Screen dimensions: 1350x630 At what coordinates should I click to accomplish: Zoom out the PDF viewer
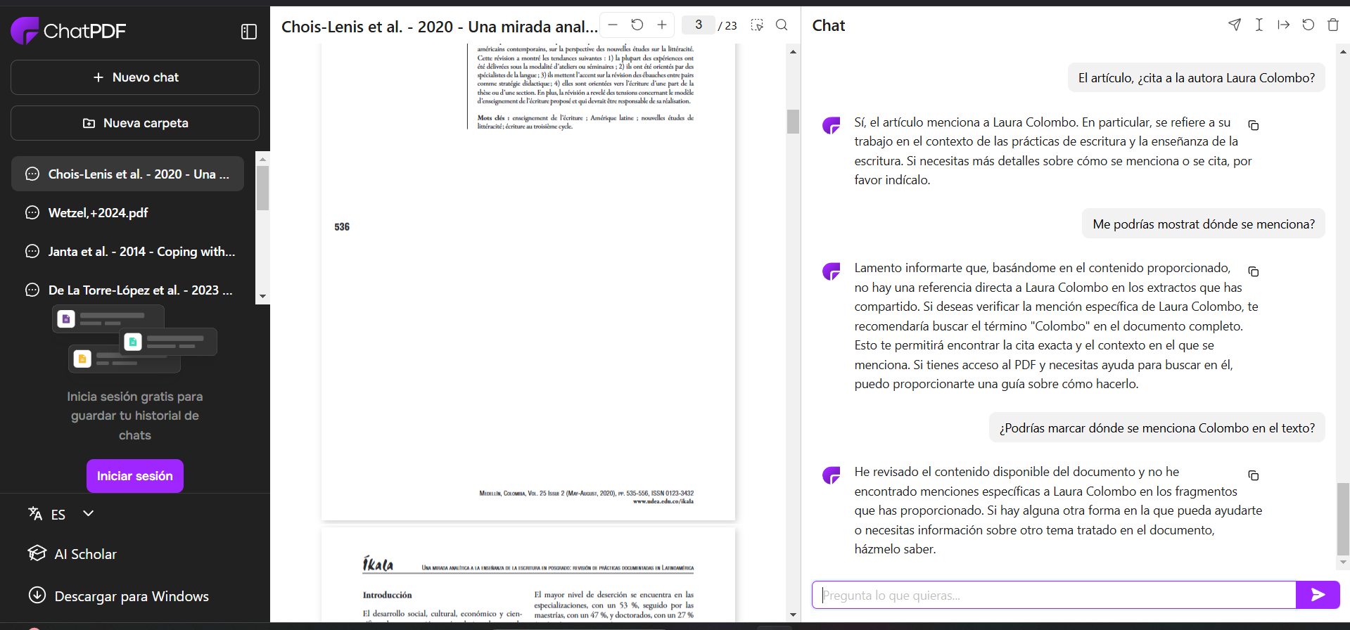pyautogui.click(x=613, y=25)
